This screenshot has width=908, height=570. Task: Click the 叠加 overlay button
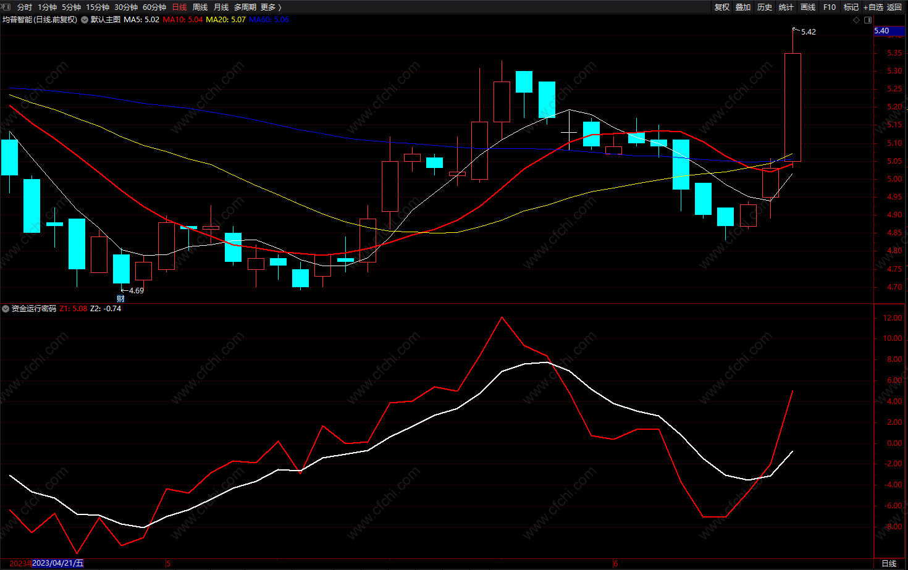pyautogui.click(x=743, y=7)
